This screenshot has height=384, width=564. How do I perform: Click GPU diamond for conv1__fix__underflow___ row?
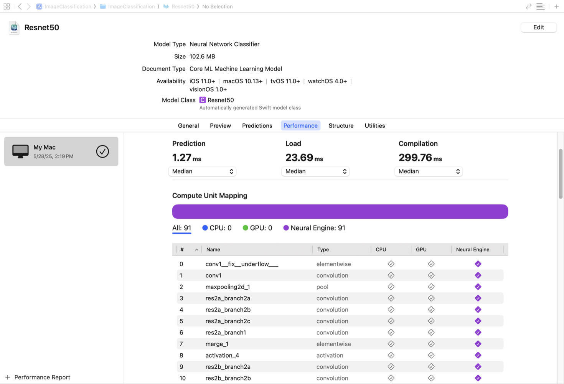[431, 264]
